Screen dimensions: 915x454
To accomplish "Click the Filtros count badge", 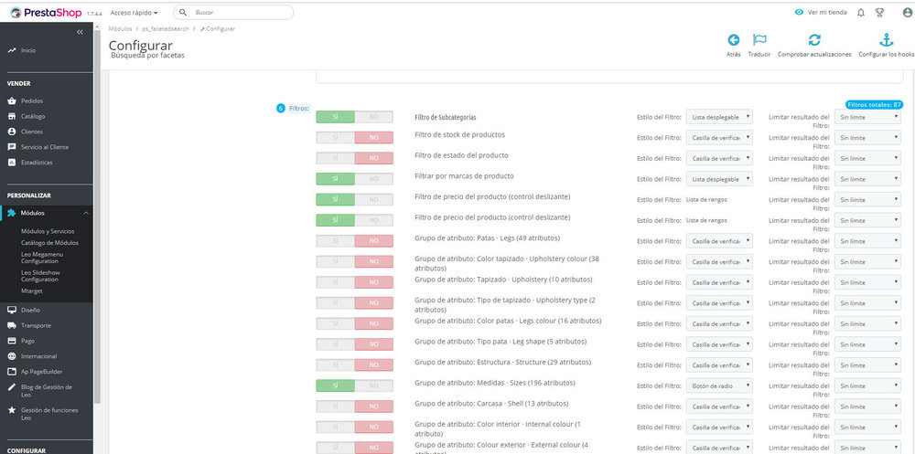I will point(281,109).
